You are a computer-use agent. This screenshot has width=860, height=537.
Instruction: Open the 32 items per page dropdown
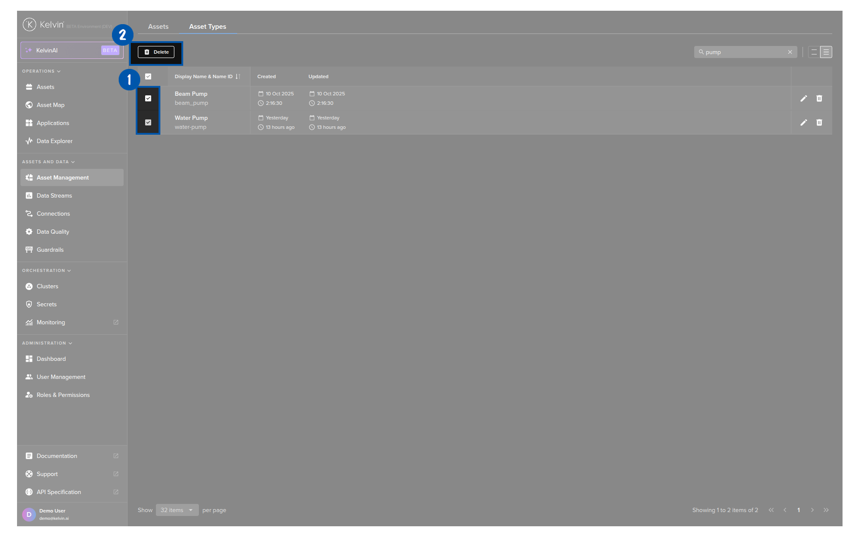pyautogui.click(x=177, y=510)
